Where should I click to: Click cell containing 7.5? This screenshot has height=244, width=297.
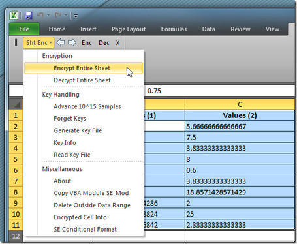(x=240, y=137)
